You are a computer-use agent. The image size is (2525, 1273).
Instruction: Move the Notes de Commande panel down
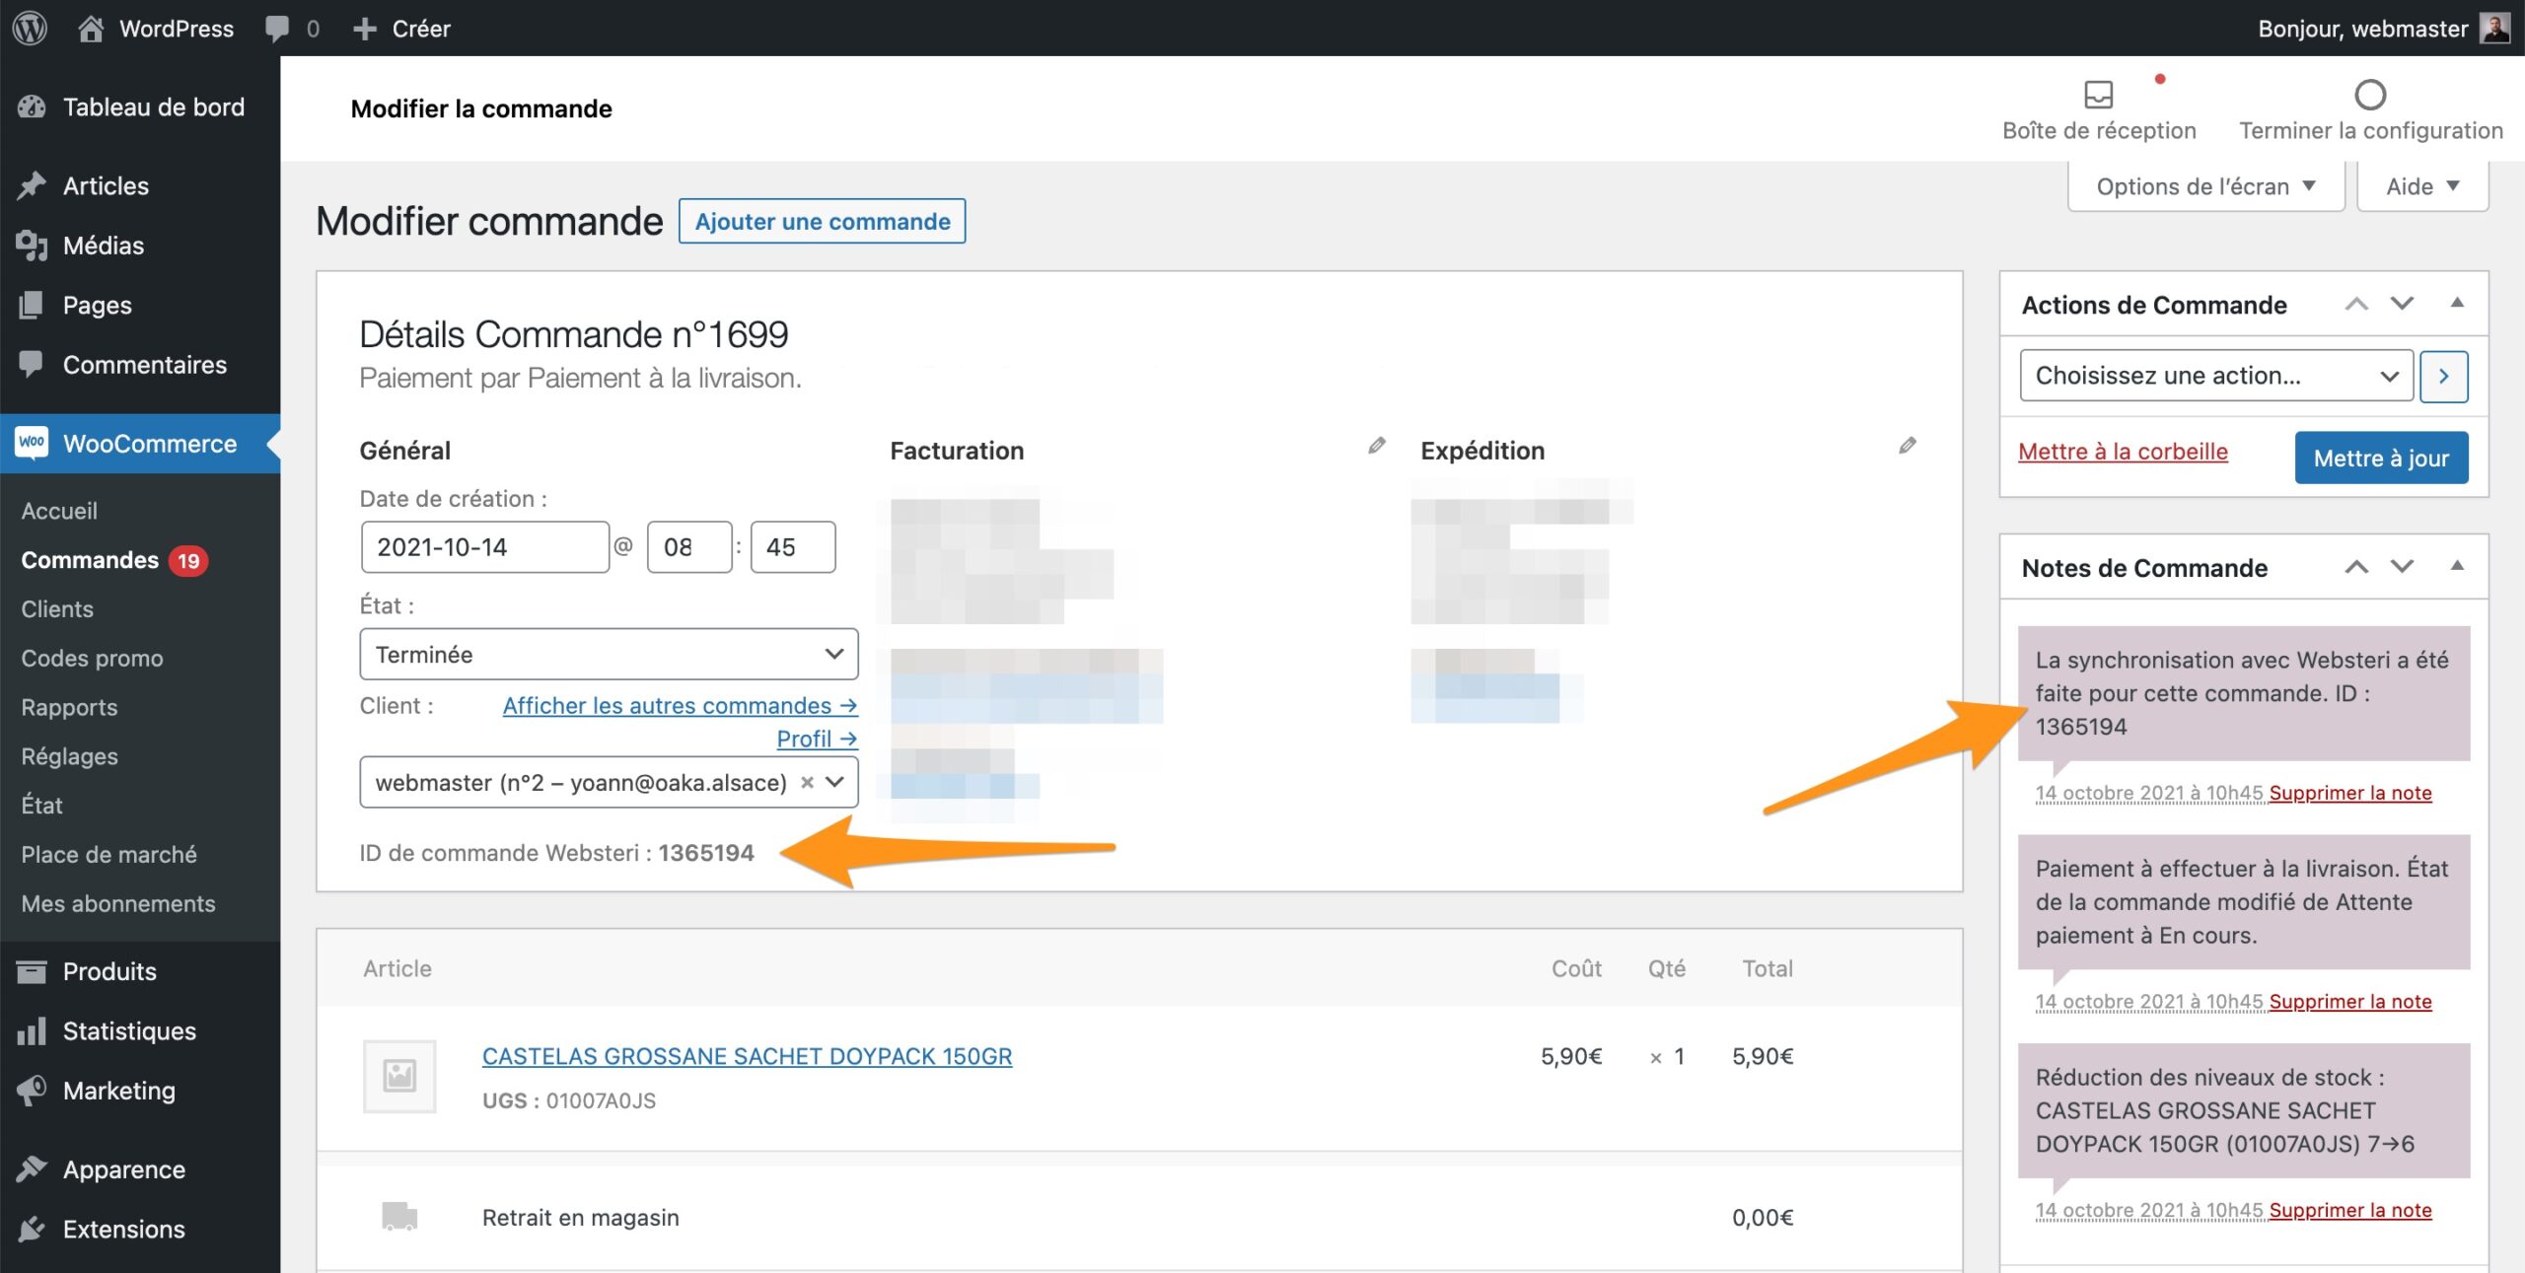click(2402, 567)
